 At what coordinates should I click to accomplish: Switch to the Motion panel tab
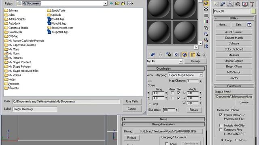(238, 4)
